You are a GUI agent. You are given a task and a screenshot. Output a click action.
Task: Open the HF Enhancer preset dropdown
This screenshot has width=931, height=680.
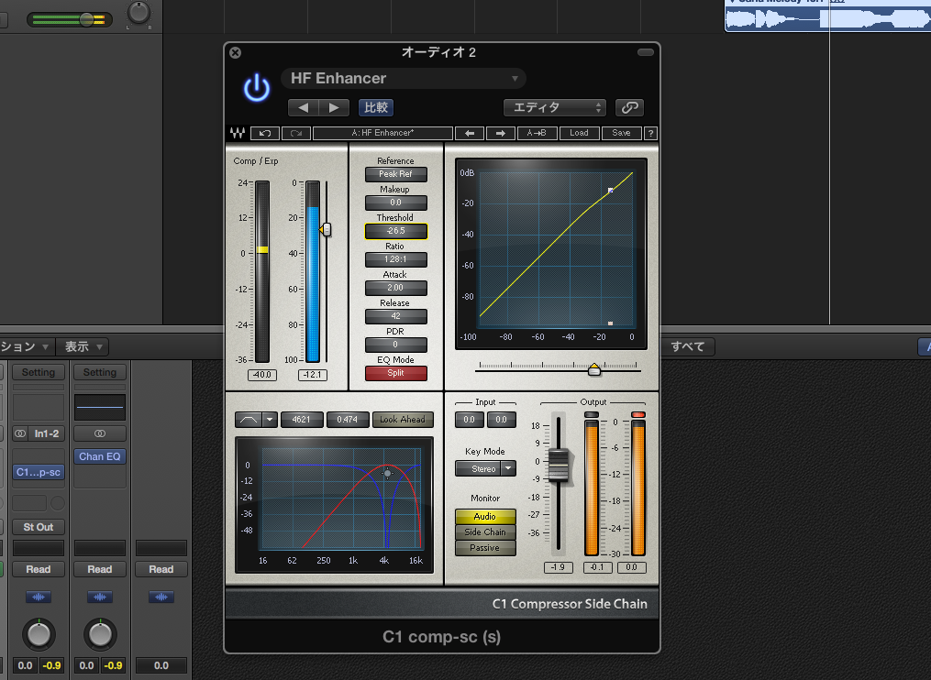(404, 78)
